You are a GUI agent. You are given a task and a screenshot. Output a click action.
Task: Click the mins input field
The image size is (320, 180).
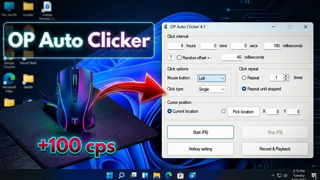click(x=209, y=46)
